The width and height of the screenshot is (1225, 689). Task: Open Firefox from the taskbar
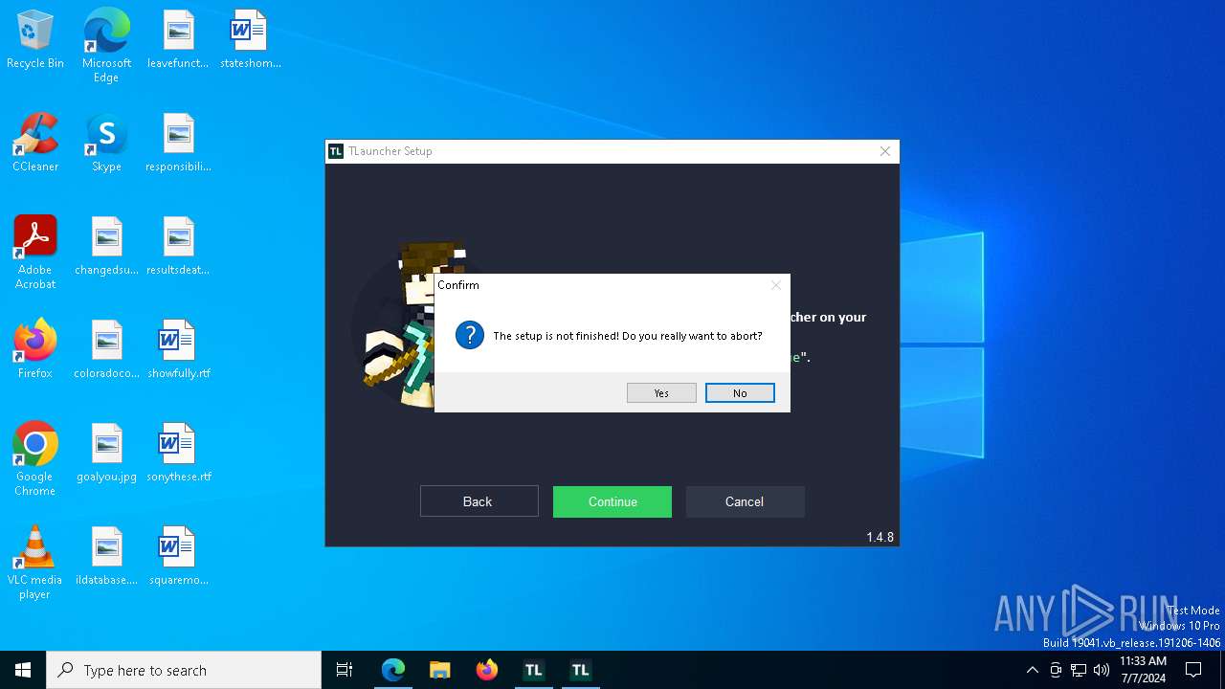point(487,670)
